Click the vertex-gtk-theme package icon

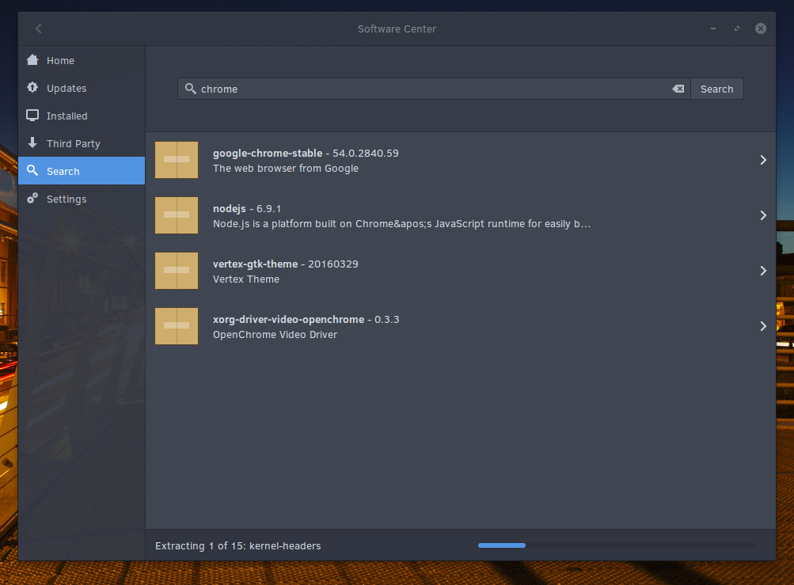[x=177, y=271]
